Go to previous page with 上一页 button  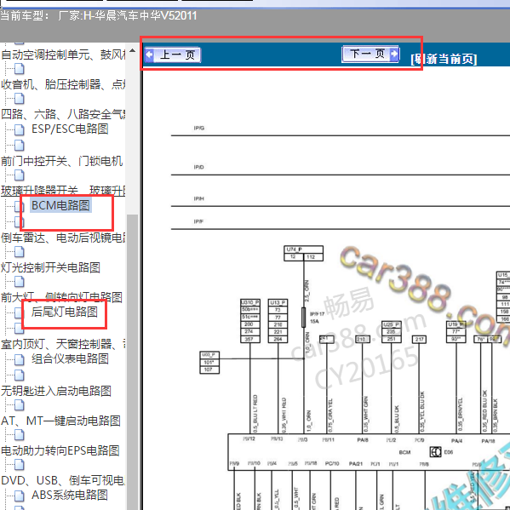[173, 54]
